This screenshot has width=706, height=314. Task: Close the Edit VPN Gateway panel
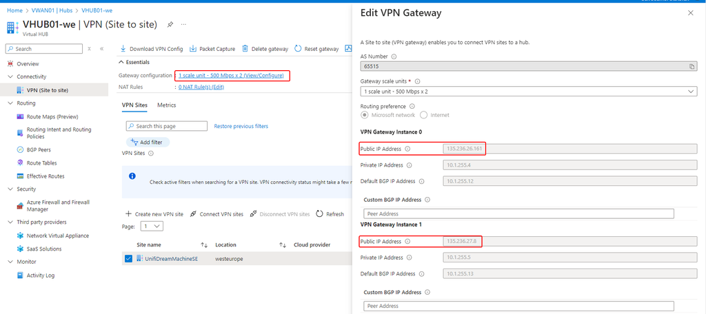691,13
